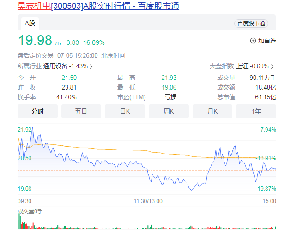Click the yellow average price line
This screenshot has width=297, height=234.
115,150
